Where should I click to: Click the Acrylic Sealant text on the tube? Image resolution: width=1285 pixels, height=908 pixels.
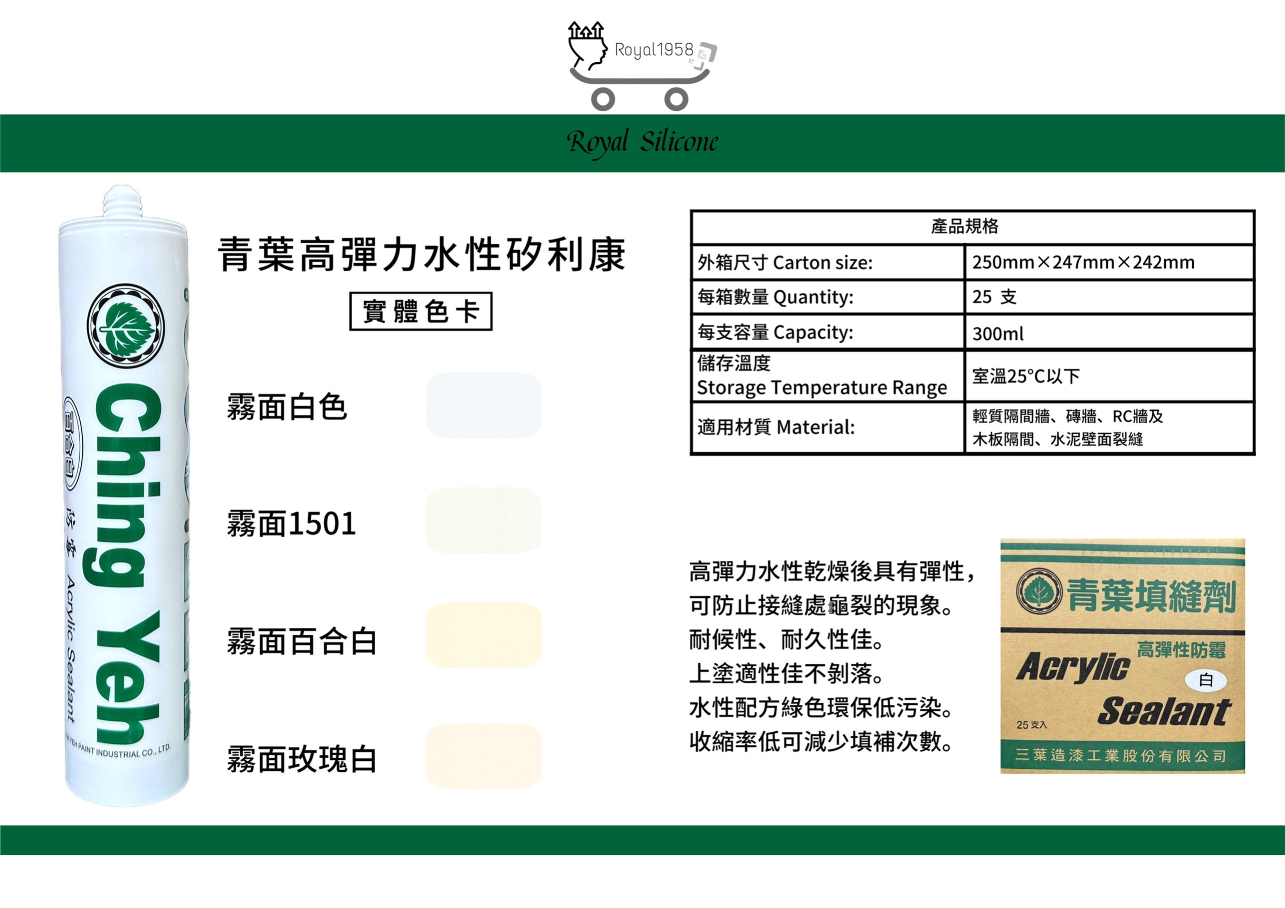71,649
